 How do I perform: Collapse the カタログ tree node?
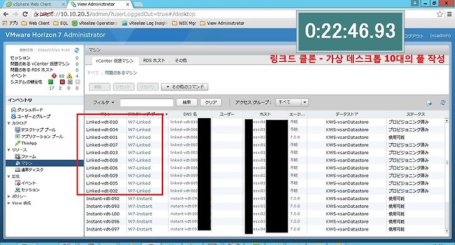[9, 123]
